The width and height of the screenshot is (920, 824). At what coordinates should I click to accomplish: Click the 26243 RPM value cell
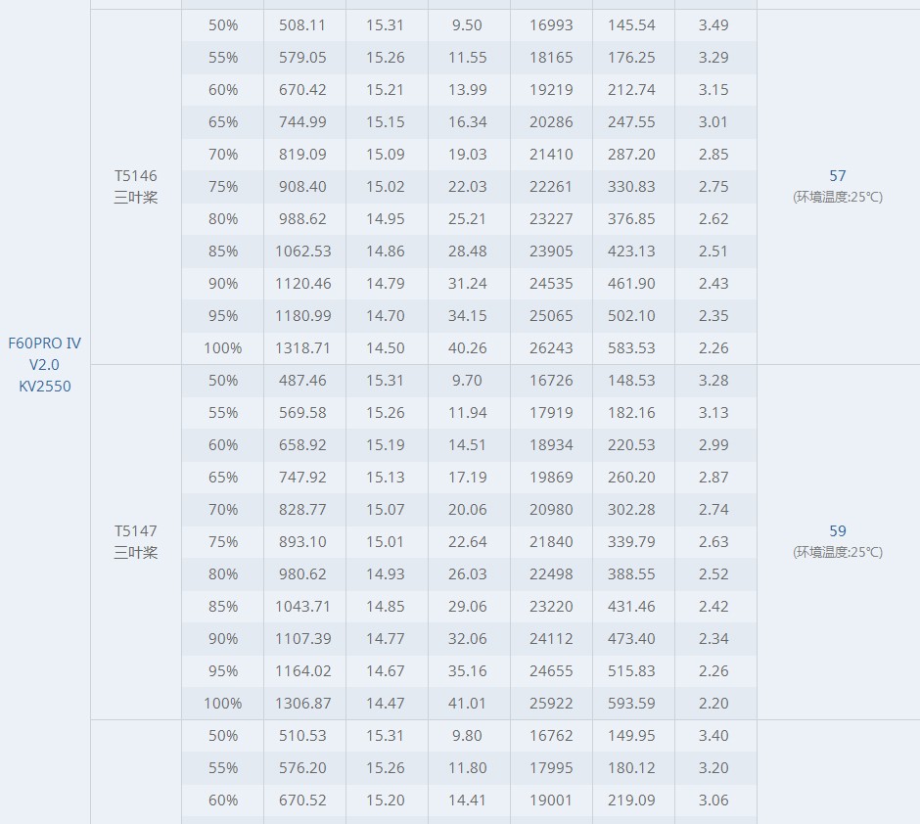point(551,348)
